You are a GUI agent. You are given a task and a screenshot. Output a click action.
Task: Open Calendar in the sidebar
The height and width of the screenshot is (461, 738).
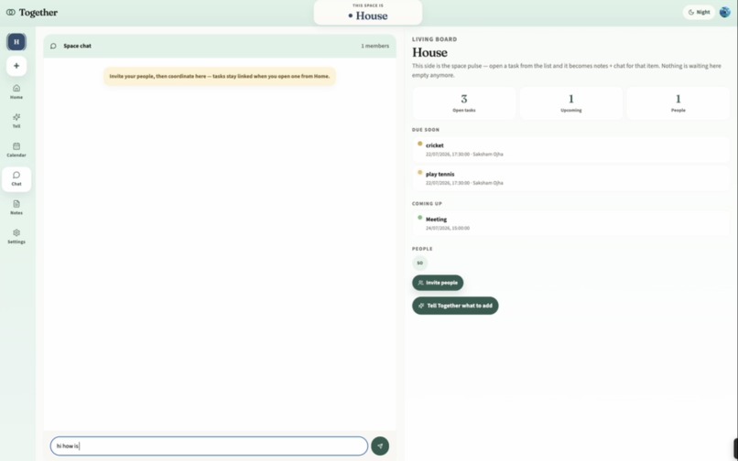[x=16, y=150]
